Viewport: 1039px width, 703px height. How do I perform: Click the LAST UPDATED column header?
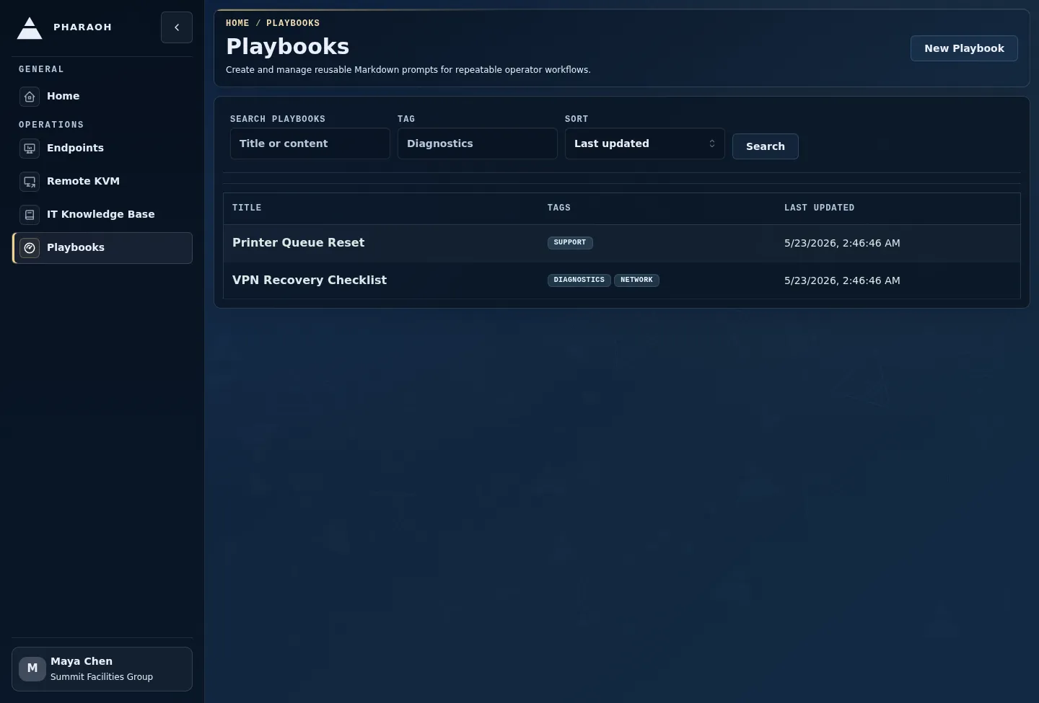pyautogui.click(x=819, y=208)
